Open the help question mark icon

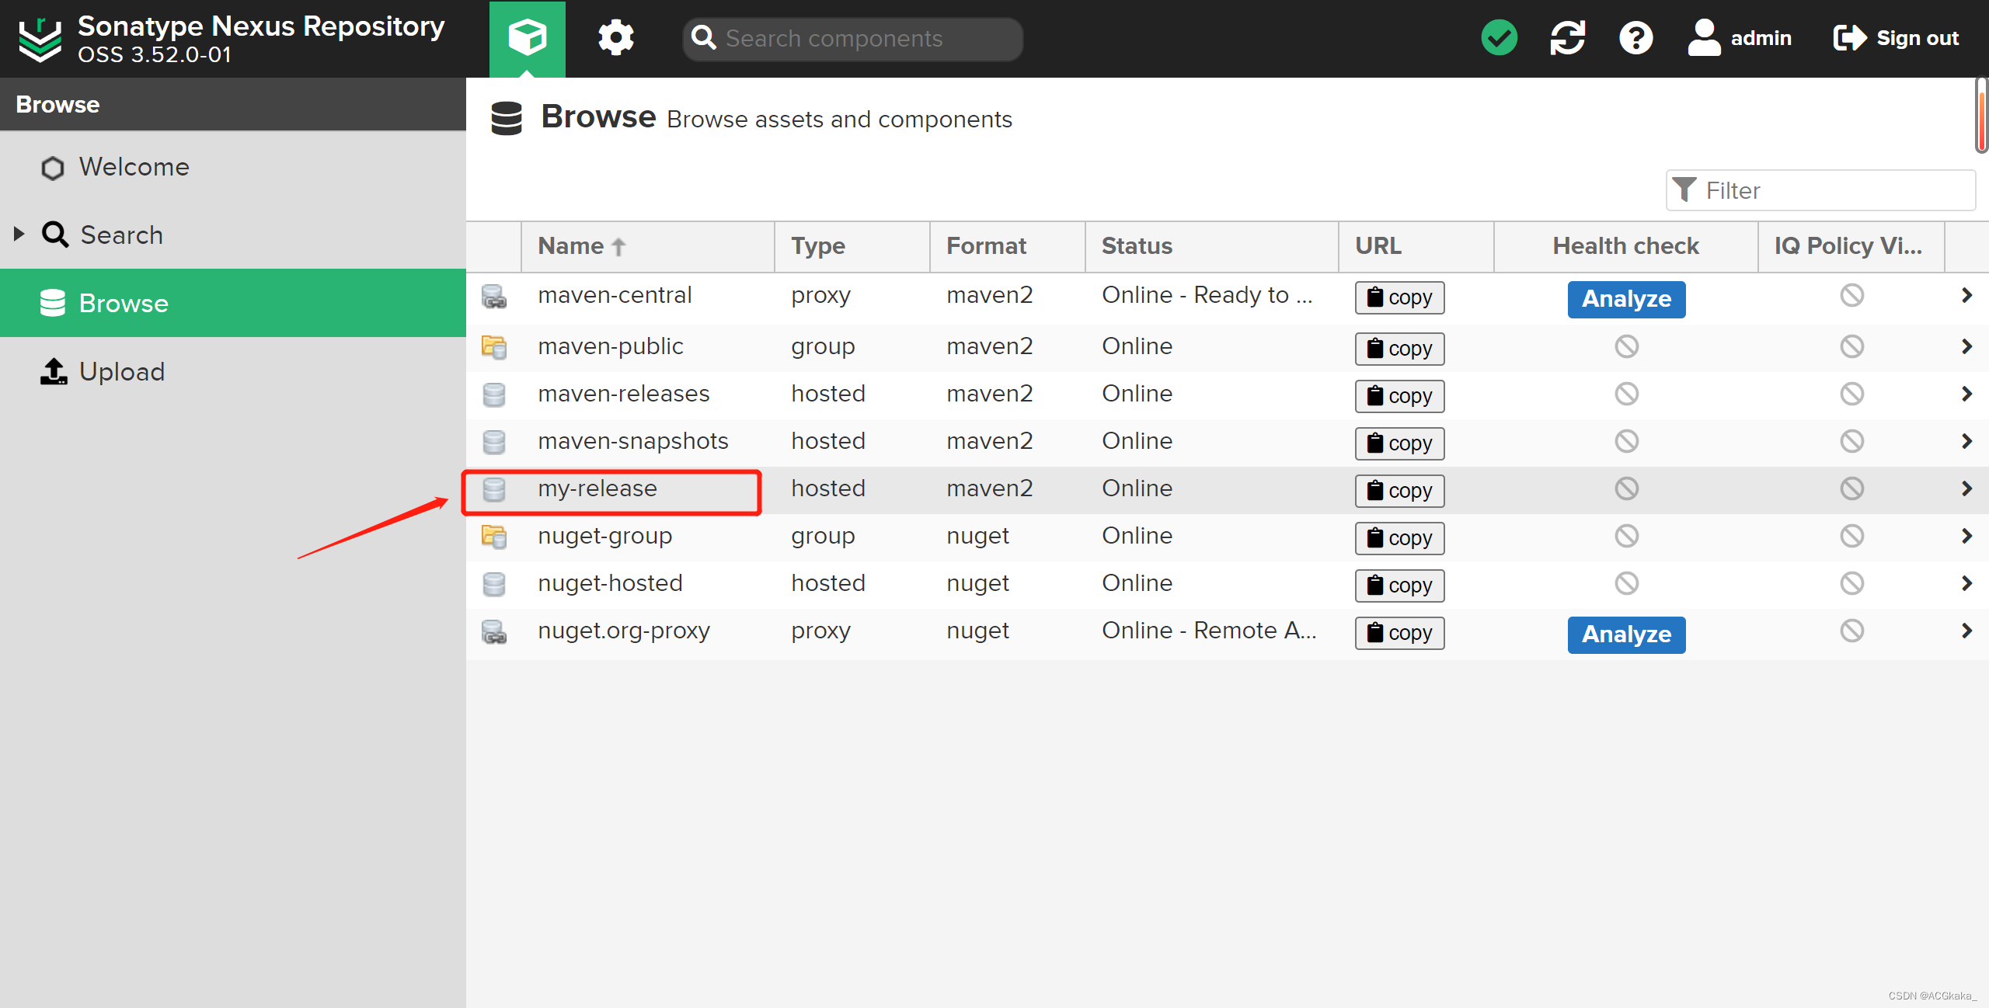[x=1635, y=38]
